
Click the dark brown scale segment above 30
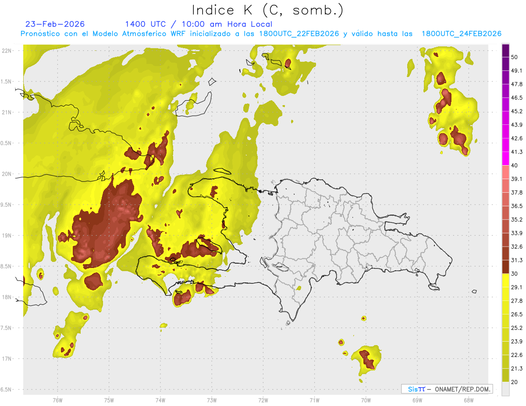click(505, 267)
